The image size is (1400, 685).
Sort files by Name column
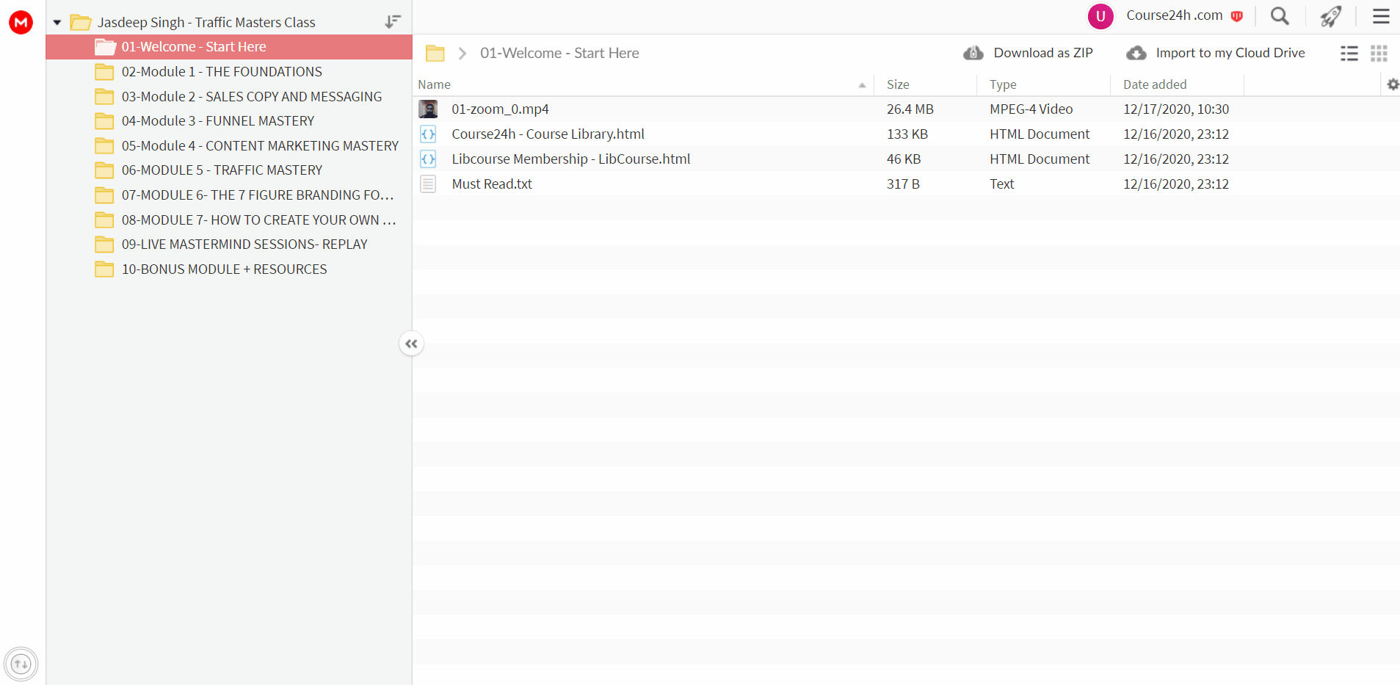pyautogui.click(x=435, y=84)
